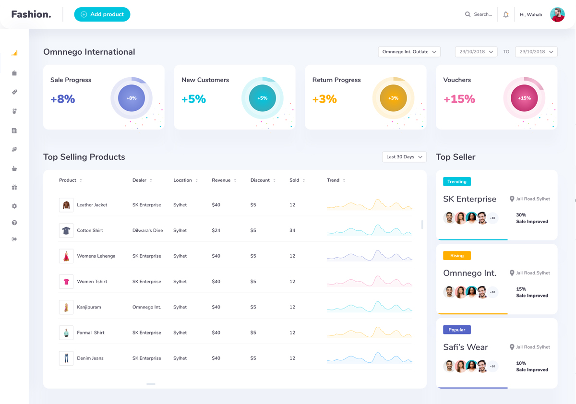Open the Omnnego Int. Outlate store dropdown
The width and height of the screenshot is (576, 404).
(409, 51)
